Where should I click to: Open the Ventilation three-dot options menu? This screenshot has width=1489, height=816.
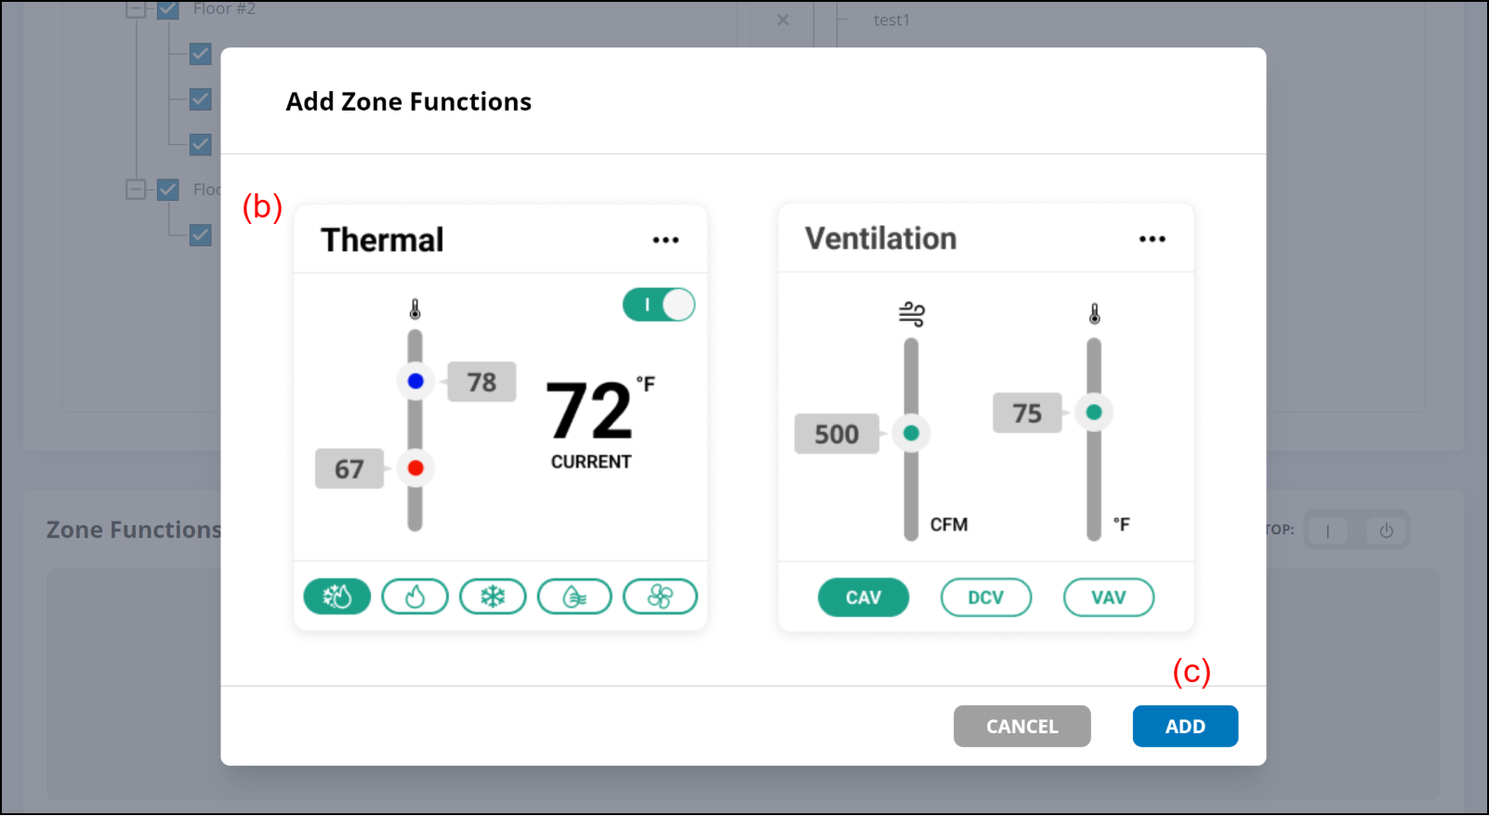click(1152, 239)
